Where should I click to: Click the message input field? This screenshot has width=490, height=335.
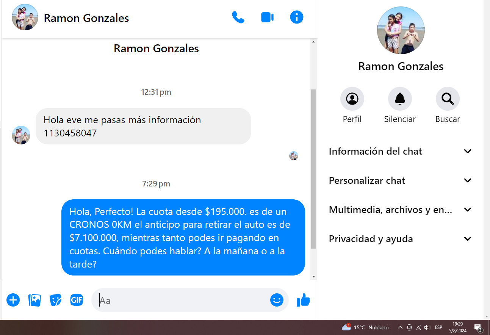point(182,300)
